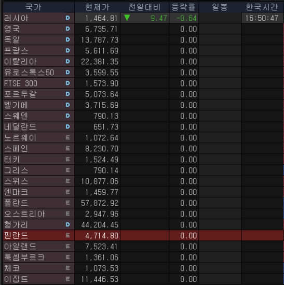Click the D icon in the 포르투갈 row

(68, 94)
